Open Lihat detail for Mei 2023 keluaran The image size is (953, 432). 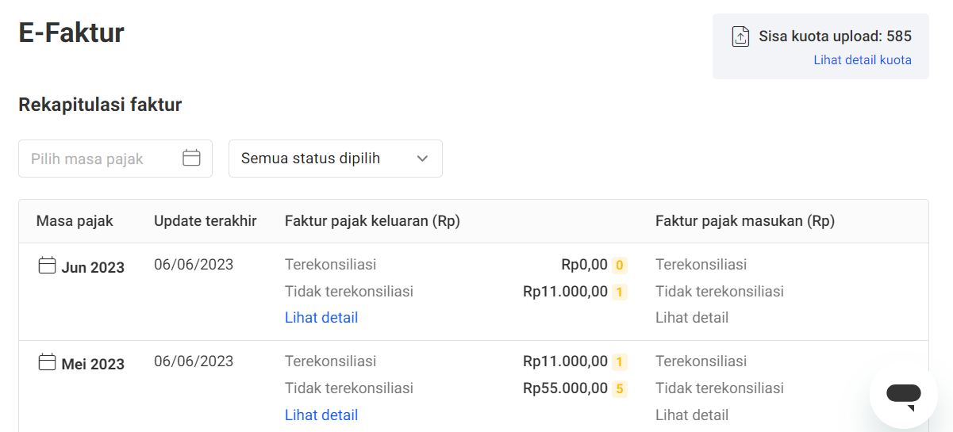(x=321, y=415)
